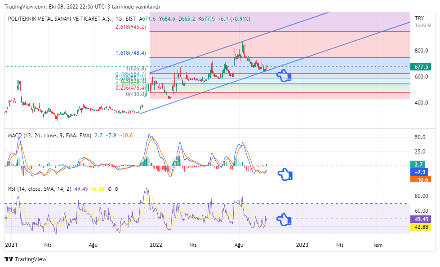Select the Fibonacci label '1(626.8)'
440x267 pixels.
click(136, 69)
